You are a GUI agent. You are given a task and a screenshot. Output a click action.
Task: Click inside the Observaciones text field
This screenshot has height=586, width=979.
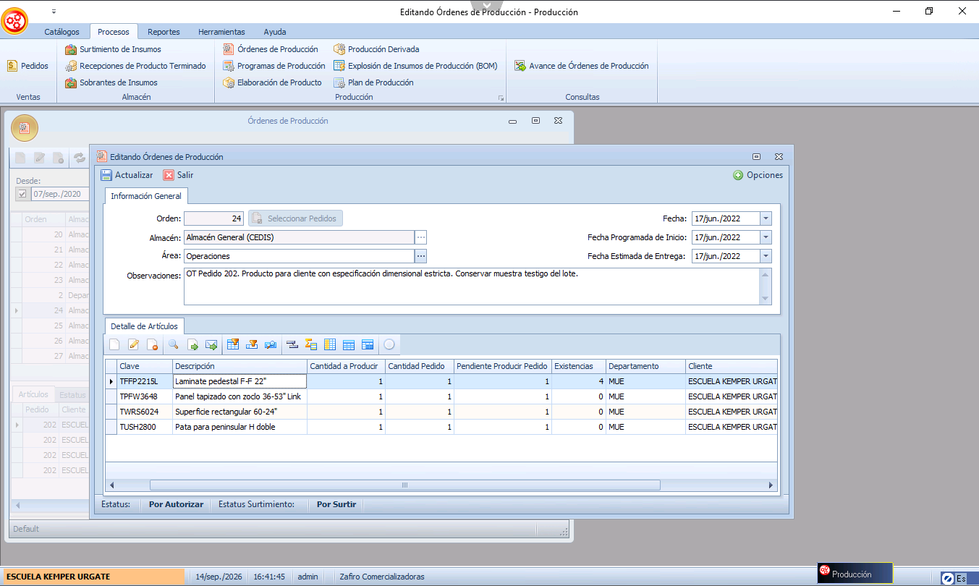[x=472, y=286]
